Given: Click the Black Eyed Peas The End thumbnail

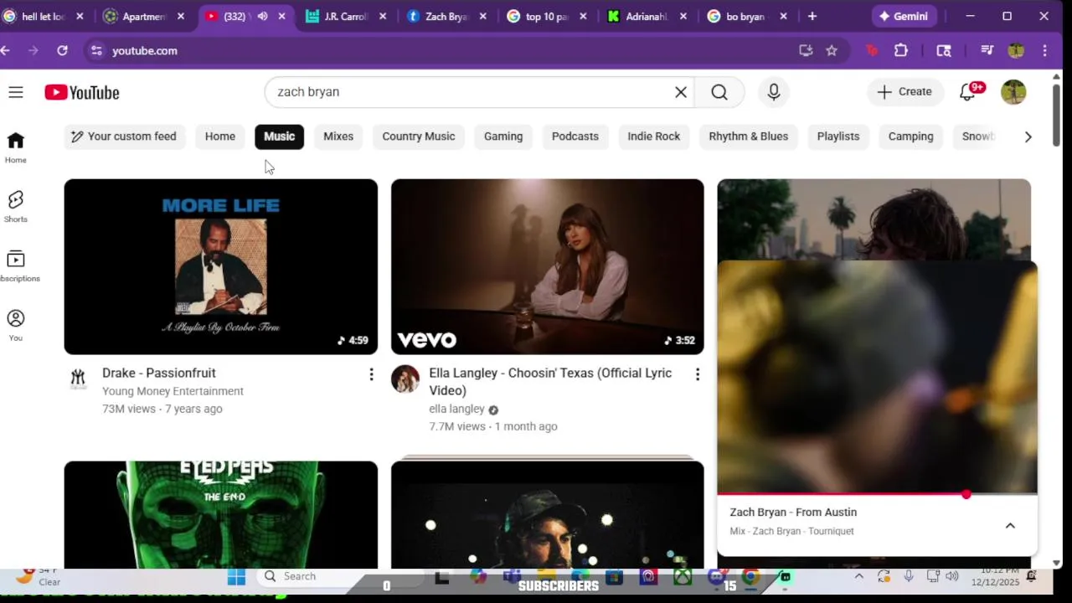Looking at the screenshot, I should click(221, 514).
